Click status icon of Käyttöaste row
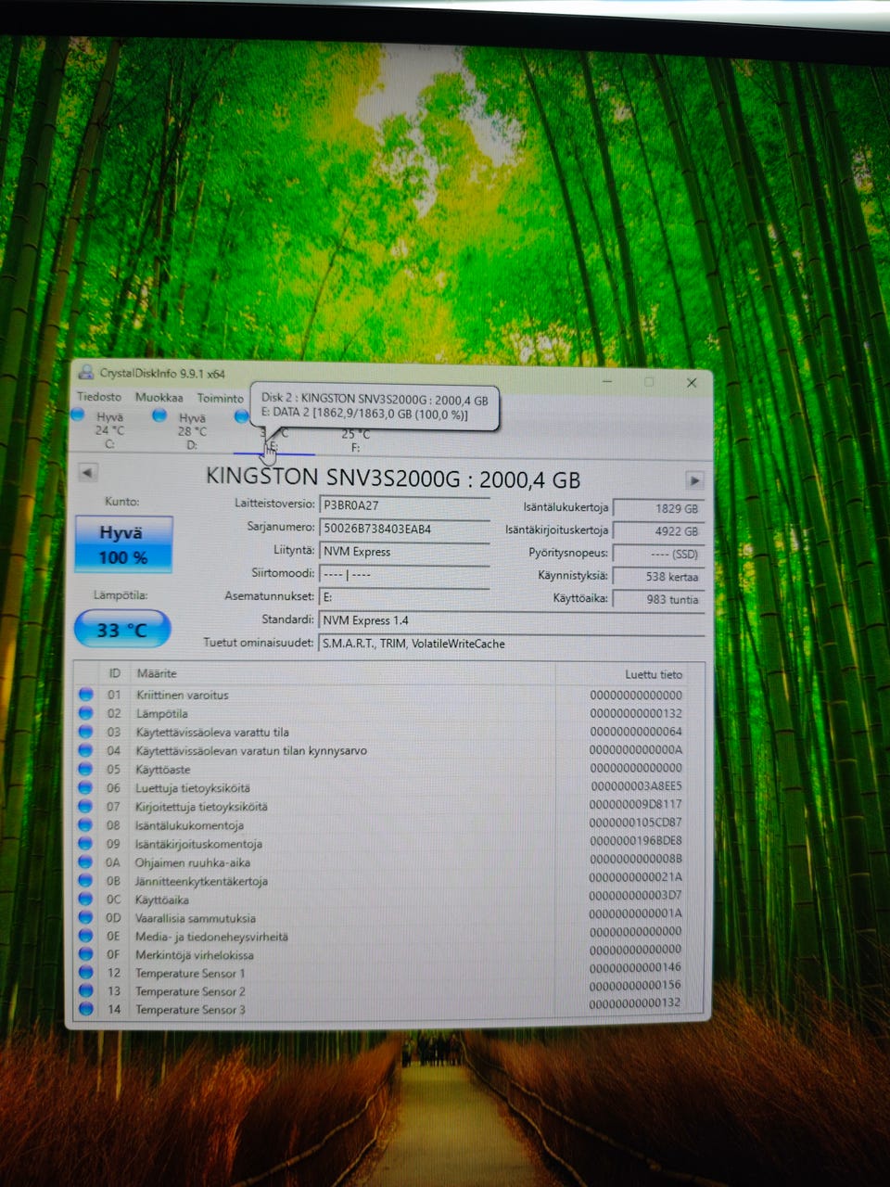 [86, 769]
